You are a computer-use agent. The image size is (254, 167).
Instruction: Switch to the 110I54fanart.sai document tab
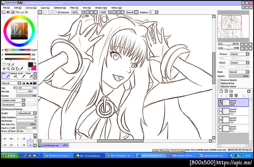(x=53, y=145)
